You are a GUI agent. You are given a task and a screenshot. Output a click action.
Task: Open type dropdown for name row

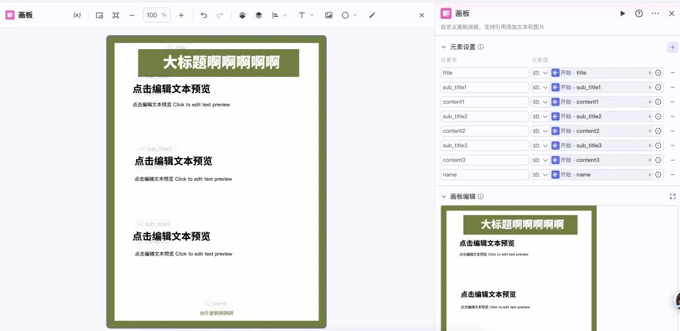click(540, 174)
